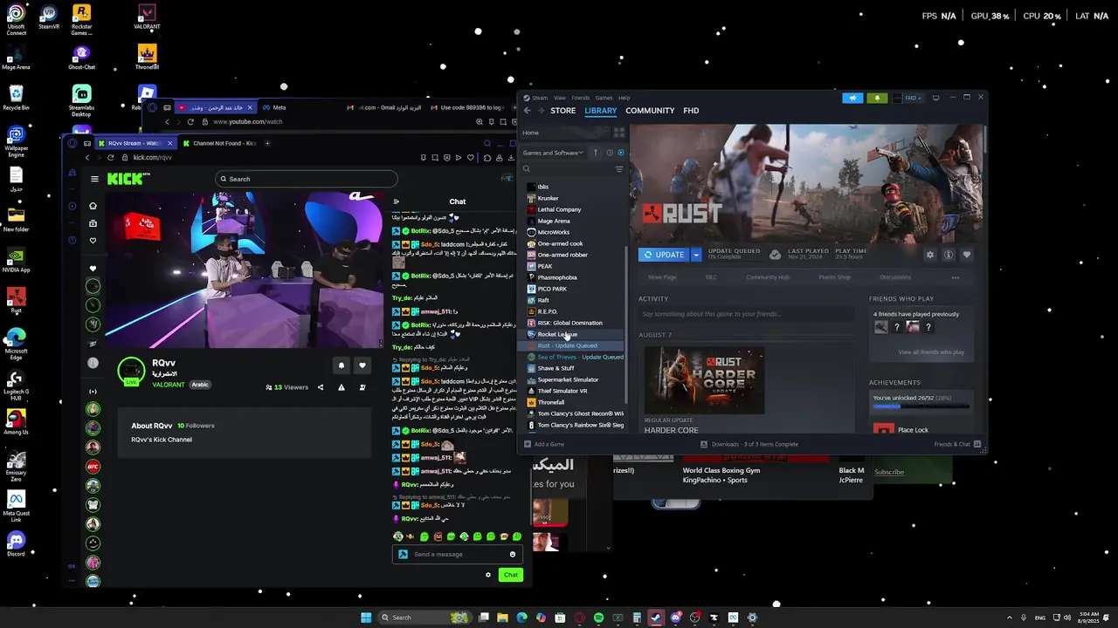Open Spotify from taskbar
1118x628 pixels.
coord(598,618)
